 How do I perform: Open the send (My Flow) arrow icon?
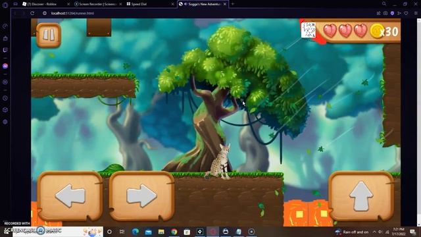[399, 13]
